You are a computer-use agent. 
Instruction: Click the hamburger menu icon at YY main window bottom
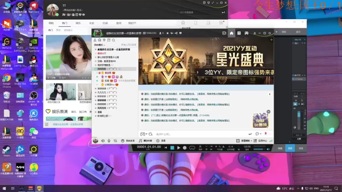pos(47,125)
